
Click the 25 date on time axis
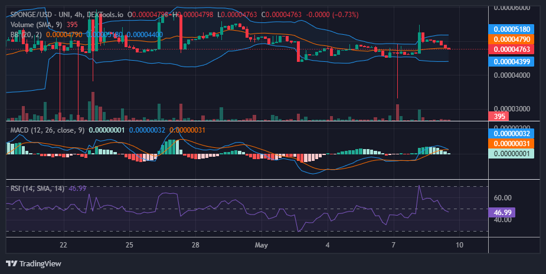tap(129, 245)
